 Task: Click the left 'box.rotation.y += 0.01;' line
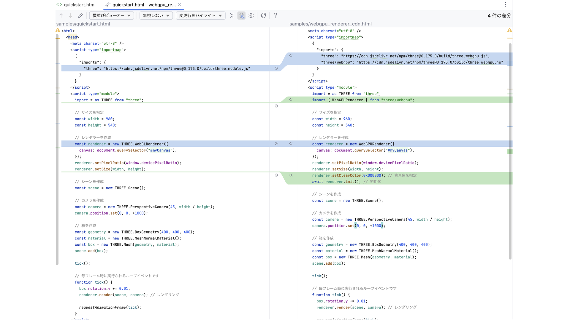point(104,289)
